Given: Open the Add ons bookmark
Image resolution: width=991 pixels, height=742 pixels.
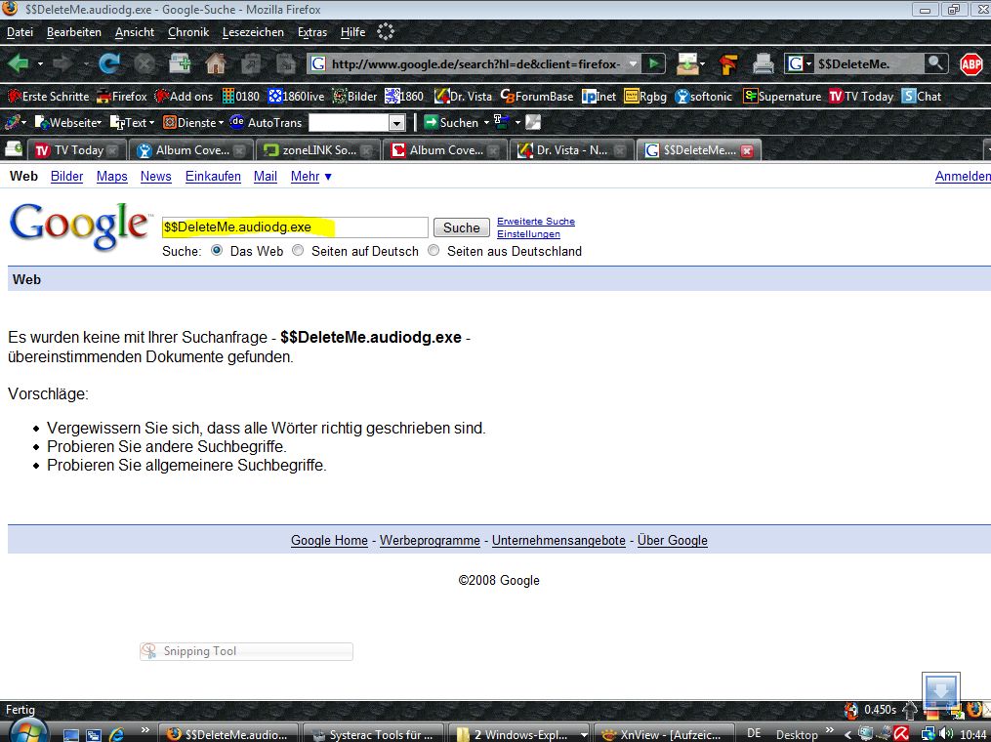Looking at the screenshot, I should [184, 96].
